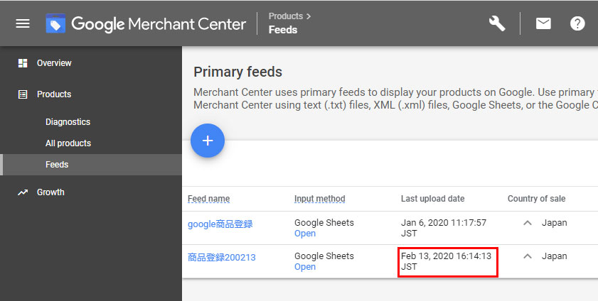Open the hamburger navigation menu
This screenshot has height=301, width=598.
[x=23, y=23]
